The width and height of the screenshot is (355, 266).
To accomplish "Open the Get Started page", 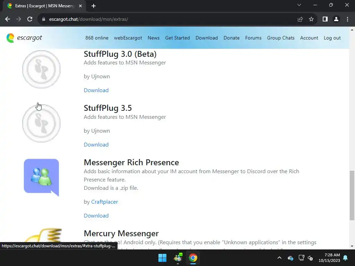I will pos(177,38).
